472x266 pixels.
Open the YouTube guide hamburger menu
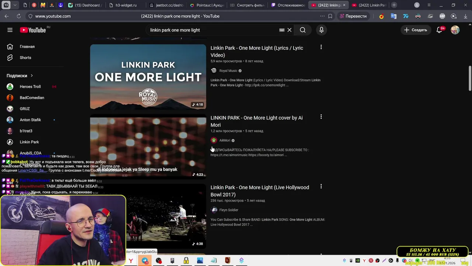click(10, 30)
